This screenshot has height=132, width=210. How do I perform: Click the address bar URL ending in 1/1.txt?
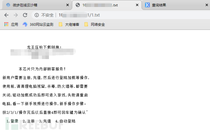[x=79, y=15]
